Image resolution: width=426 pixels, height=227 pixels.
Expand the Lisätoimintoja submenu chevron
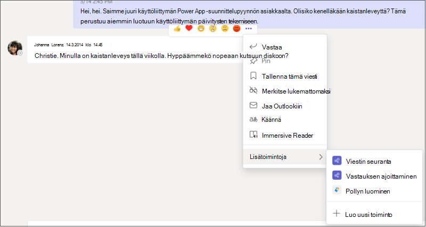coord(321,157)
